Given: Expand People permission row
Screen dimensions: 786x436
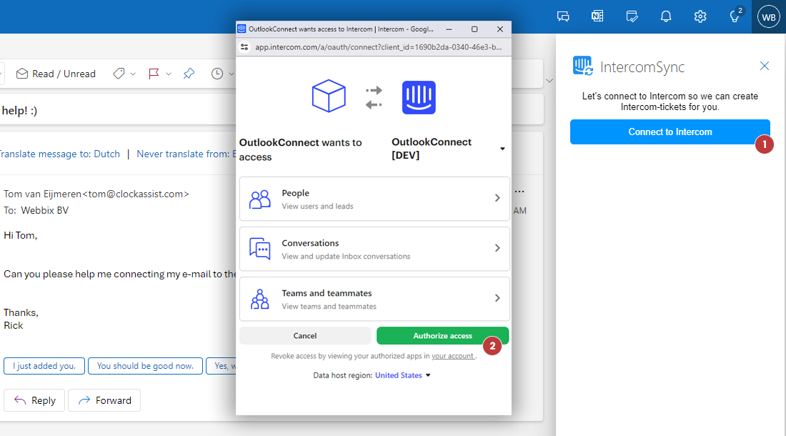Looking at the screenshot, I should pyautogui.click(x=374, y=199).
